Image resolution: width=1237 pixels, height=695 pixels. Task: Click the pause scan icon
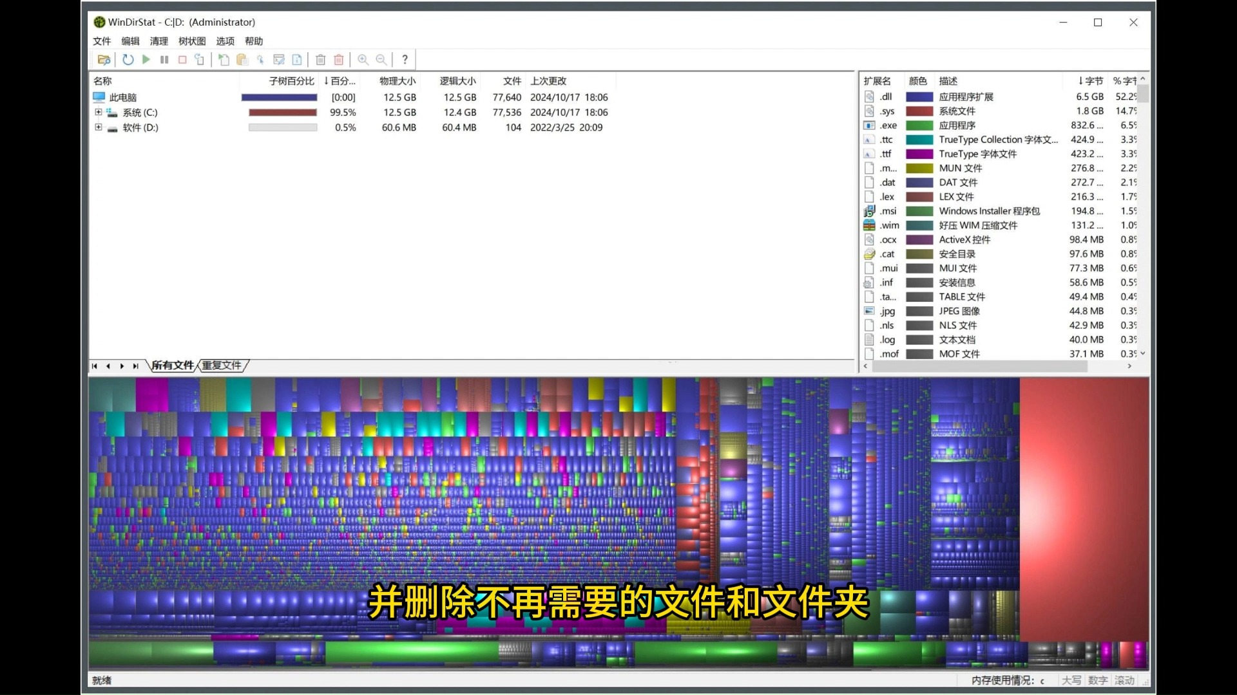tap(164, 60)
